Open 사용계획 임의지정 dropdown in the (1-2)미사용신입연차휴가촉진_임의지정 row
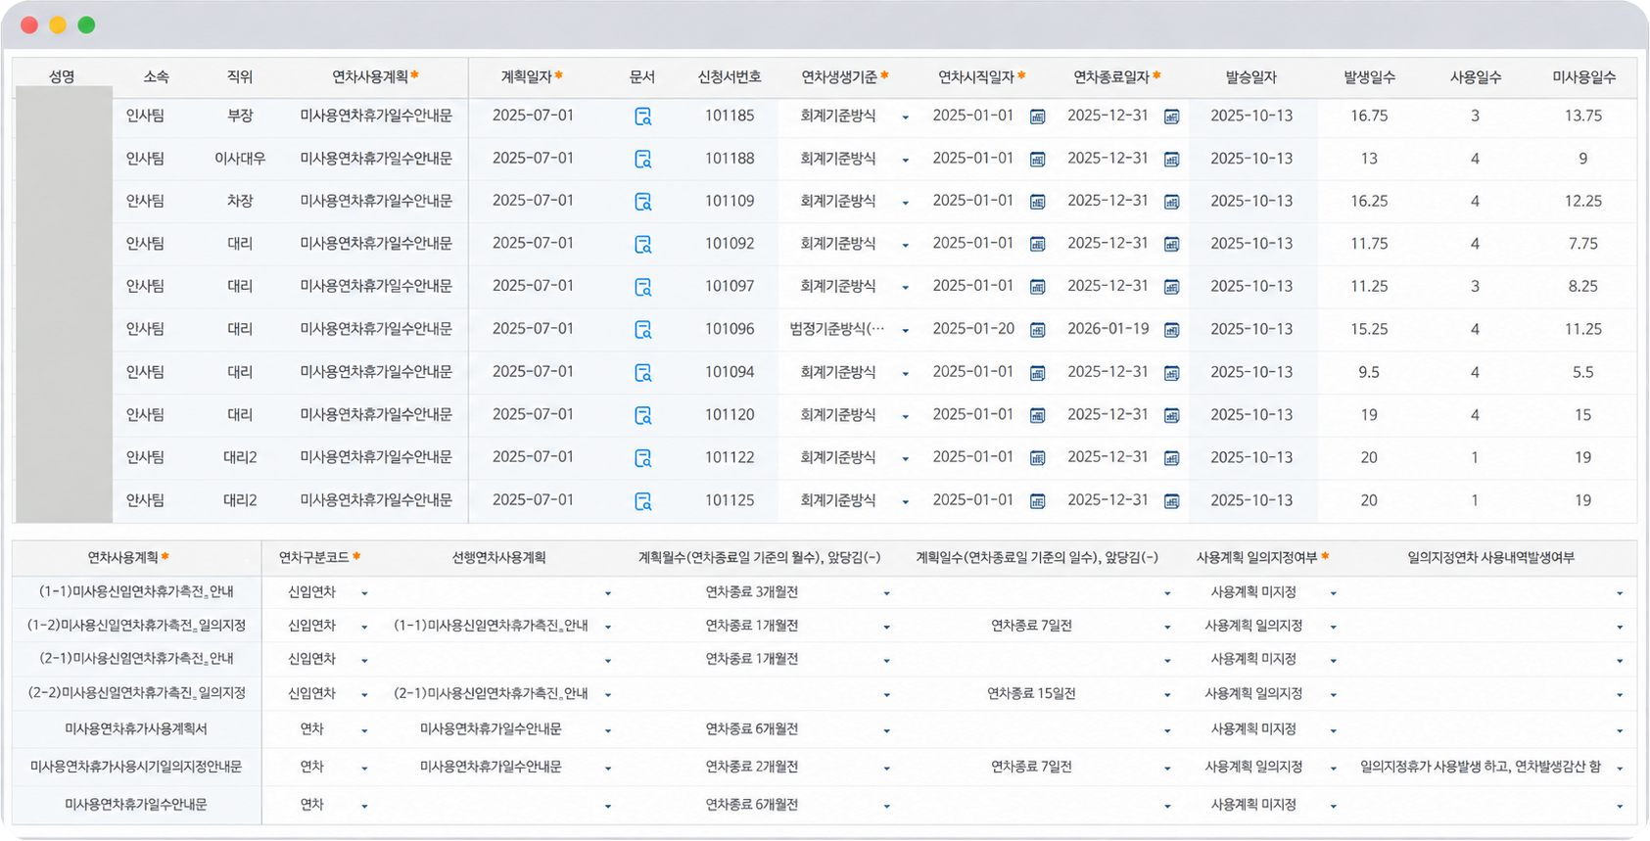The image size is (1650, 841). (x=1333, y=627)
